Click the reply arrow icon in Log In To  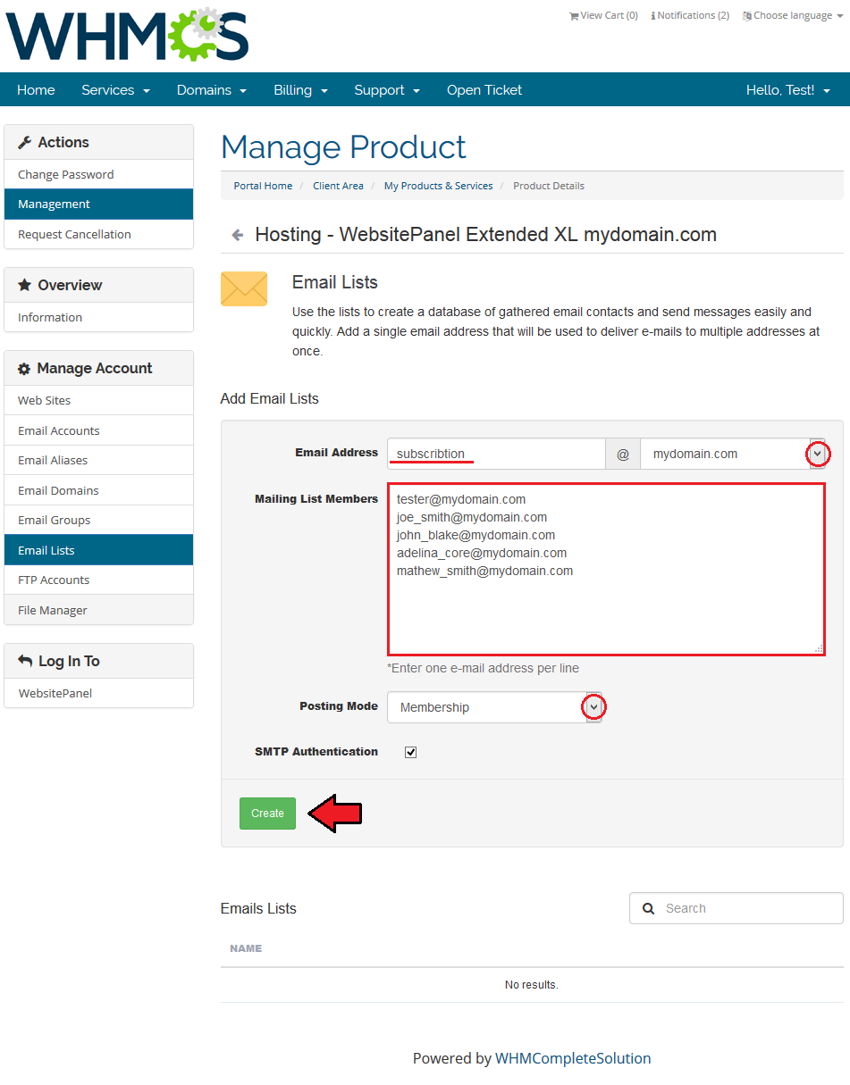25,661
